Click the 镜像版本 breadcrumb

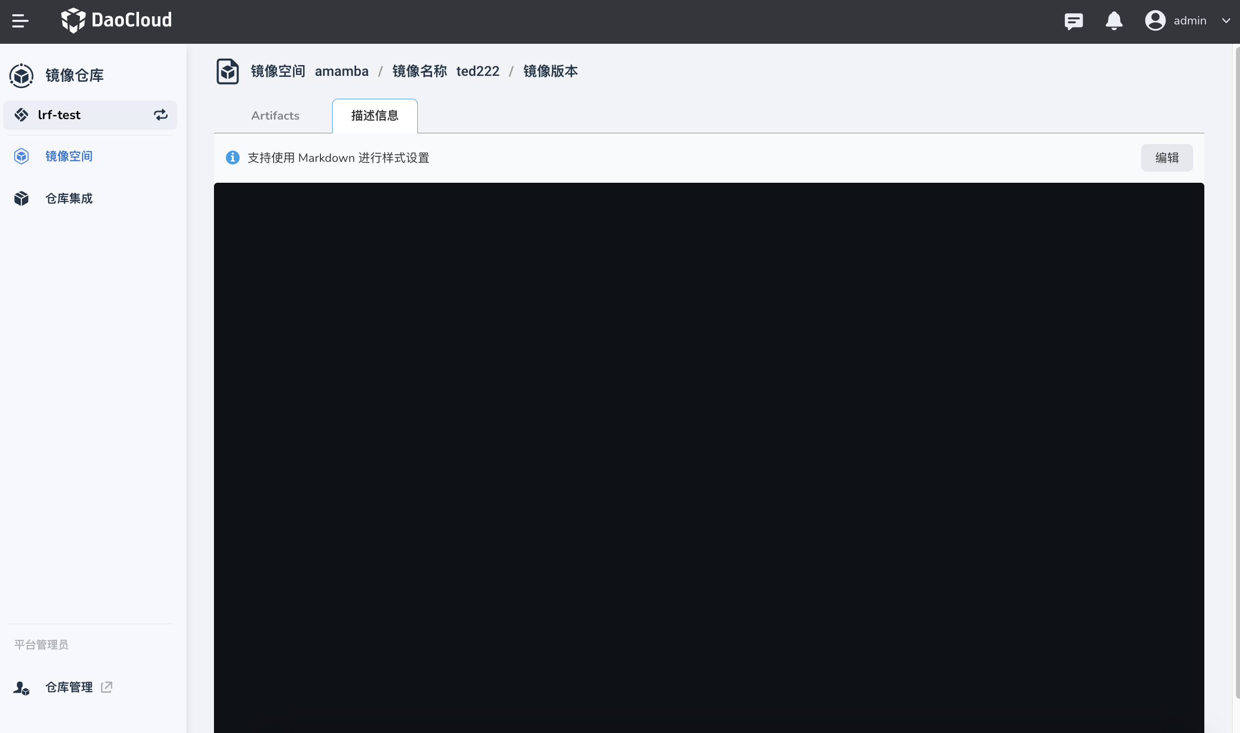[551, 71]
